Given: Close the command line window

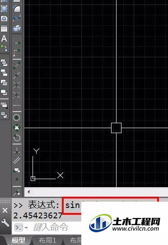Looking at the screenshot, I should (5, 210).
